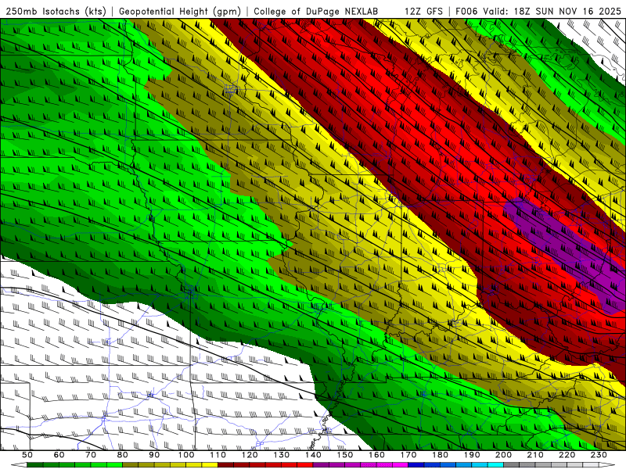Viewport: 626px width, 469px height.
Task: Click the colorbar label '210'
Action: [x=536, y=455]
